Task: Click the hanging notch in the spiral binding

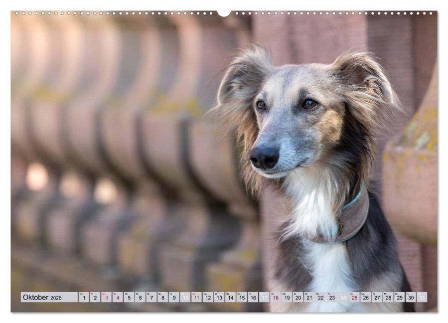Action: click(x=224, y=13)
